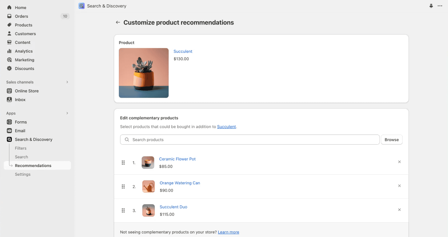Image resolution: width=448 pixels, height=237 pixels.
Task: Click the Home icon in sidebar
Action: point(9,7)
